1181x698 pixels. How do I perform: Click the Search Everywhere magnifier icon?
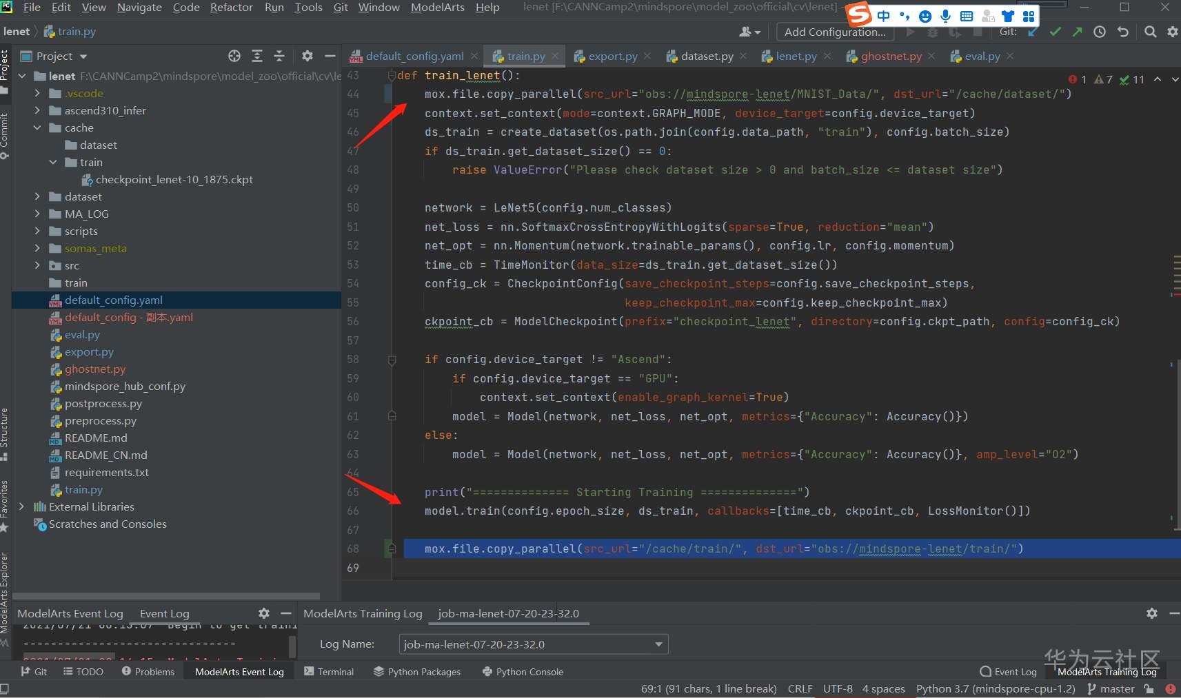(x=1150, y=32)
